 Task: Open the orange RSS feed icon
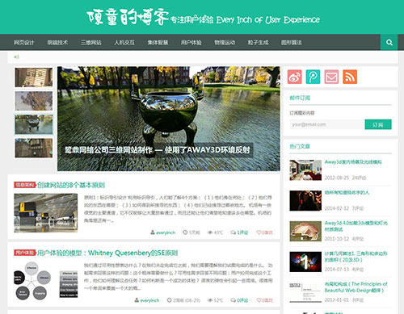pyautogui.click(x=350, y=77)
